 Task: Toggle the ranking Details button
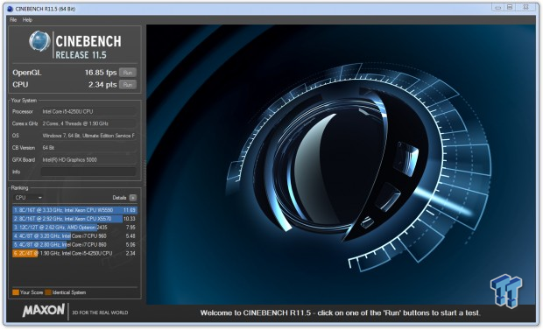coord(133,197)
